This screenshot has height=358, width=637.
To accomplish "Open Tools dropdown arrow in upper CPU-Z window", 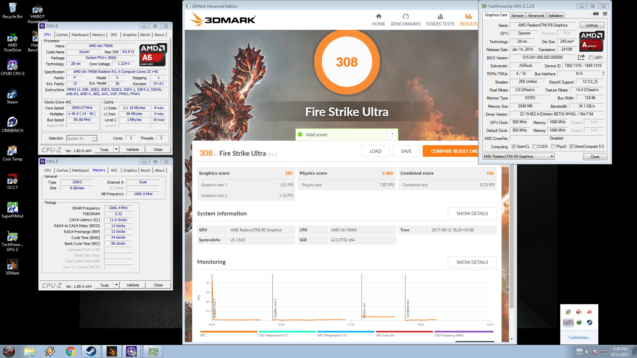I will (116, 149).
